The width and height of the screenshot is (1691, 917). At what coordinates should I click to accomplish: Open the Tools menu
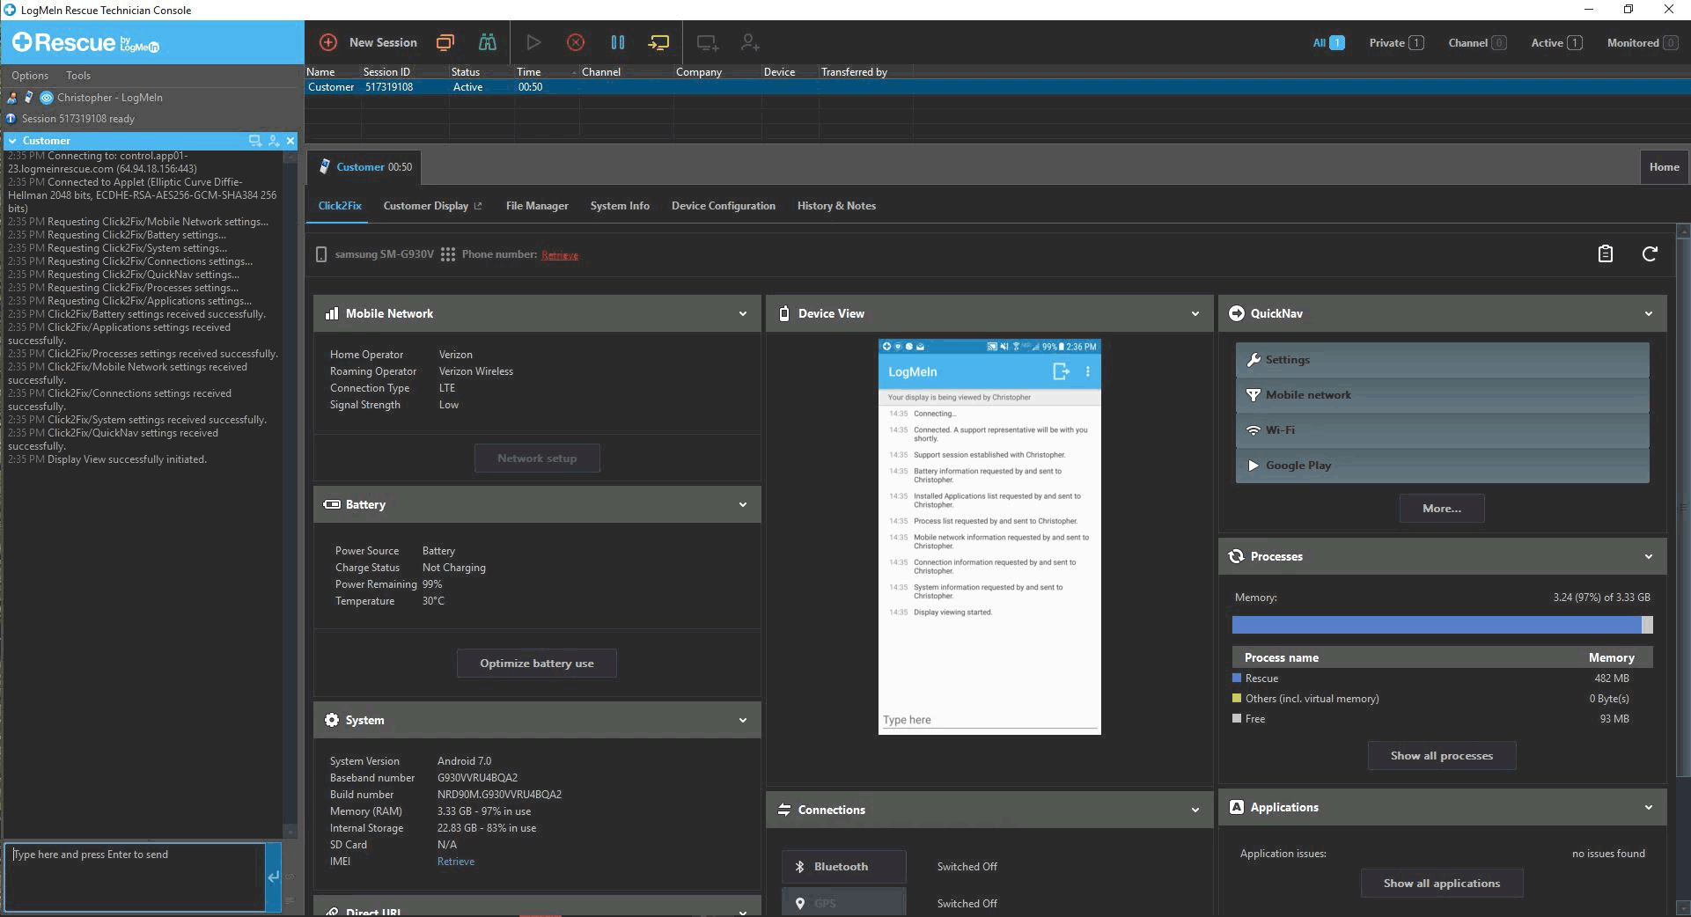[77, 76]
